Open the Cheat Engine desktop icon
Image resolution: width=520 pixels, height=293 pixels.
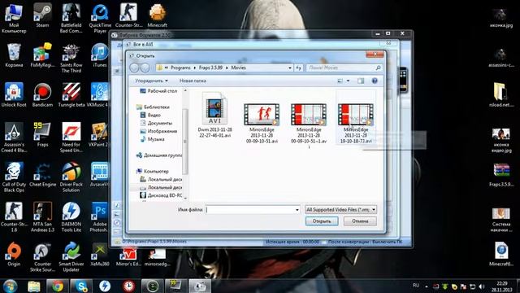pyautogui.click(x=42, y=175)
